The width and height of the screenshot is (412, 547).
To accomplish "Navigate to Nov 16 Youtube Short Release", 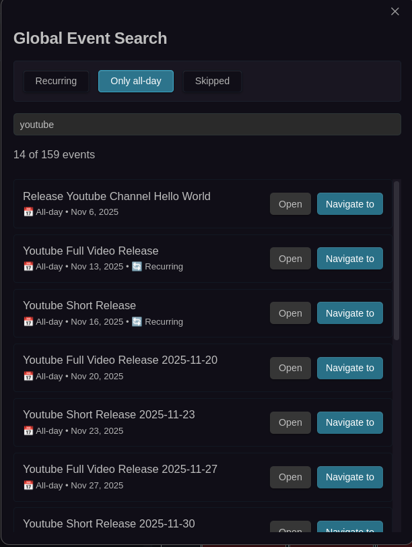I will tap(349, 313).
